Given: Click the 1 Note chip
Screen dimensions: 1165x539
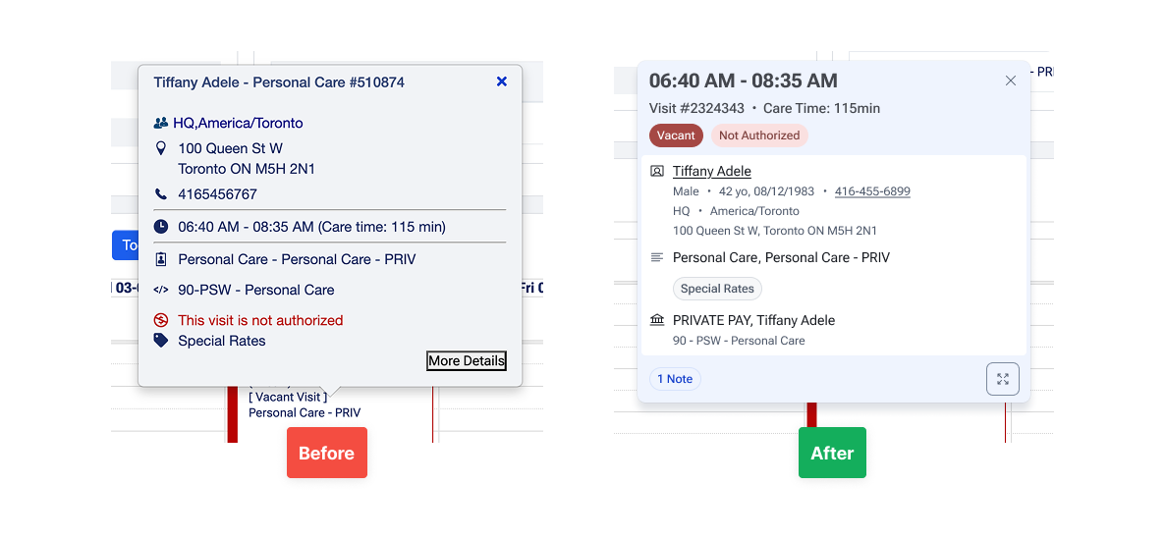Looking at the screenshot, I should (x=675, y=379).
